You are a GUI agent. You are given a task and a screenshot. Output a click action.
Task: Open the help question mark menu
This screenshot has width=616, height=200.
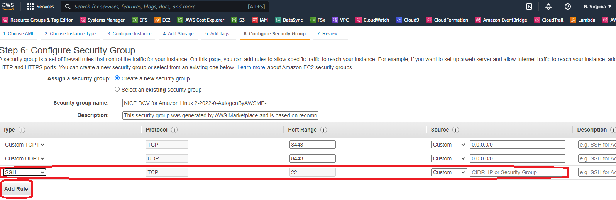coord(567,7)
